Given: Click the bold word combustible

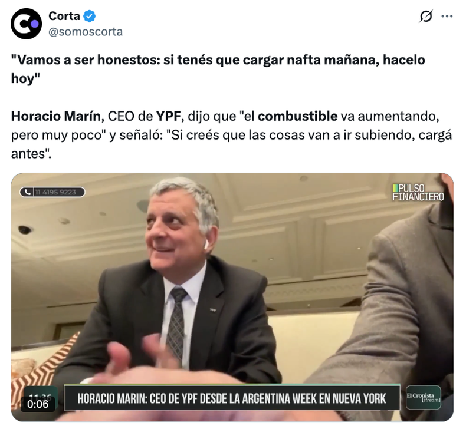Looking at the screenshot, I should coord(297,116).
